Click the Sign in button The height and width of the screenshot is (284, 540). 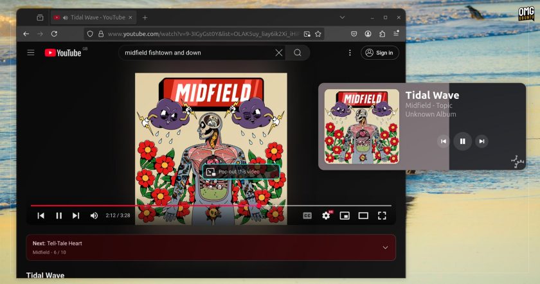[x=380, y=53]
